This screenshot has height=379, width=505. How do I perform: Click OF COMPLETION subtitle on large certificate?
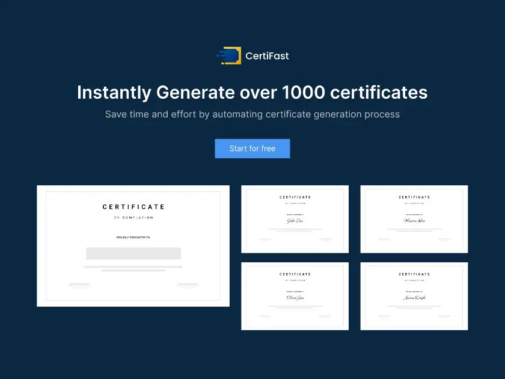tap(133, 217)
